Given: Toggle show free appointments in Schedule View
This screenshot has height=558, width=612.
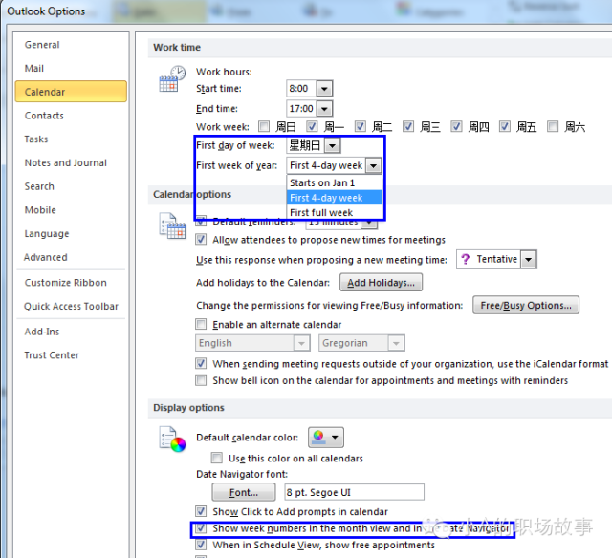Looking at the screenshot, I should click(x=201, y=545).
